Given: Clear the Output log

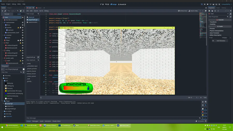Looking at the screenshot, I should click(x=203, y=102).
